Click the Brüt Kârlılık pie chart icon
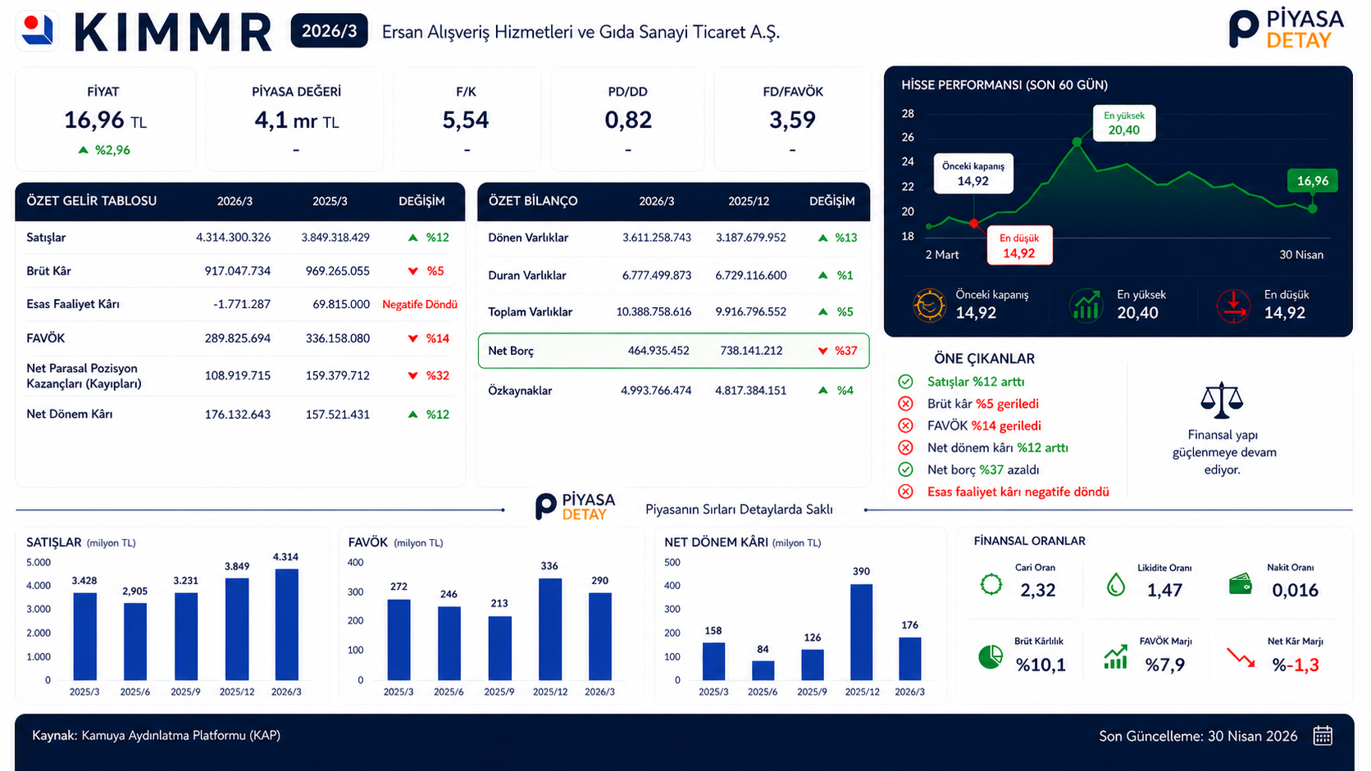This screenshot has width=1371, height=771. [x=991, y=657]
